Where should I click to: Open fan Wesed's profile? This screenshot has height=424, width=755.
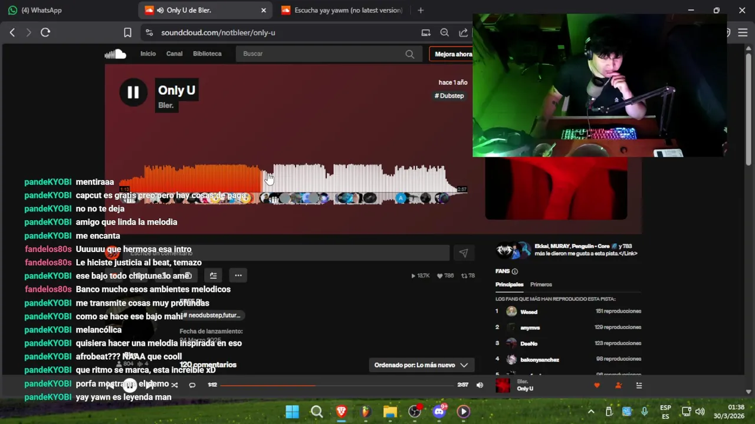(528, 312)
